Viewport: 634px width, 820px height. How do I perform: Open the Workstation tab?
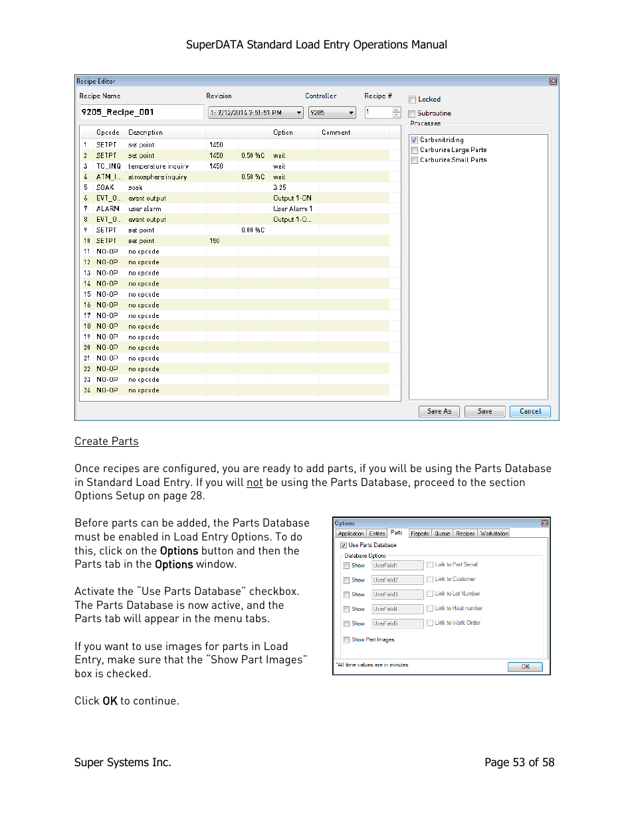click(x=494, y=534)
